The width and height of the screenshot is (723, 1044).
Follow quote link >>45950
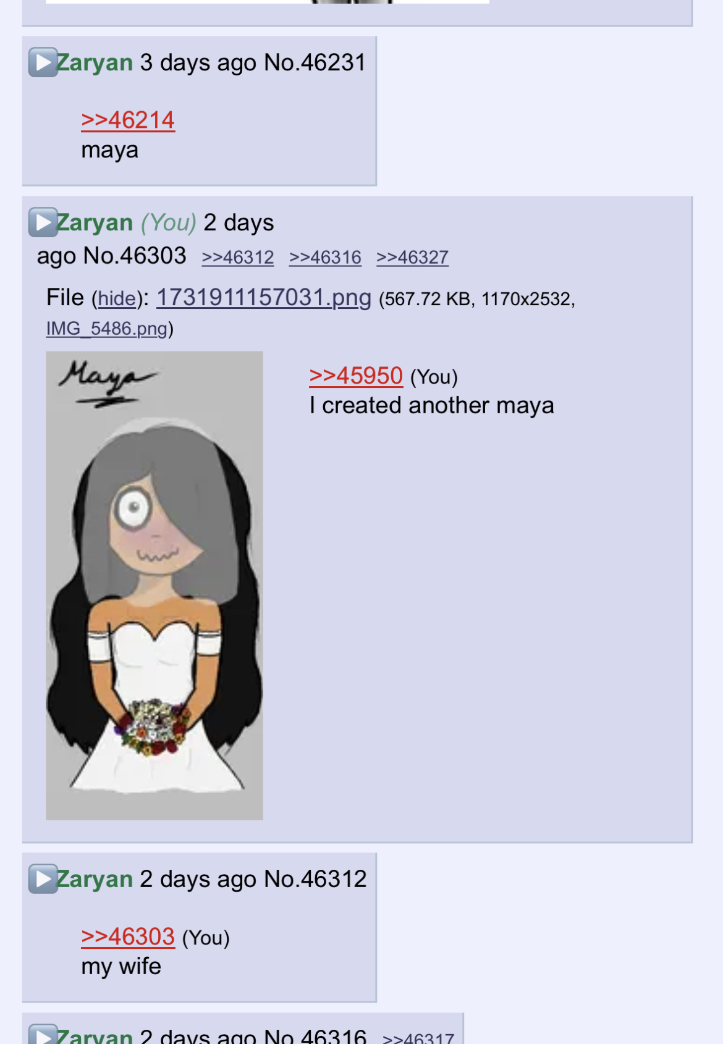pos(356,376)
